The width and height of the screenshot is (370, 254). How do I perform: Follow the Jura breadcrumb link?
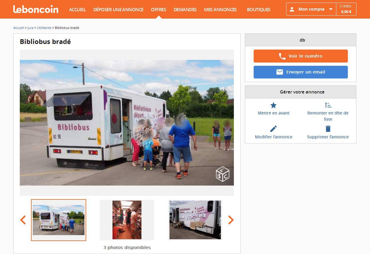(x=30, y=28)
